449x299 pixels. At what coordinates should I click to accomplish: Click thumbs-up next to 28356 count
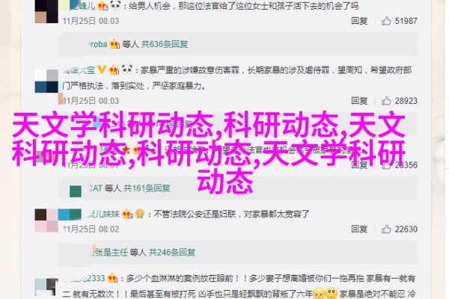click(386, 164)
